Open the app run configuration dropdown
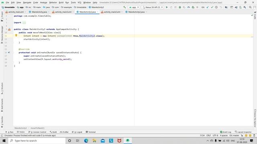 click(134, 7)
